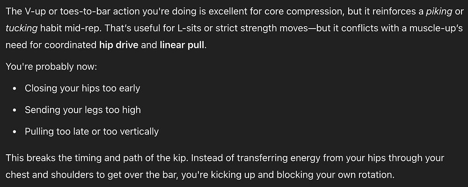468x187 pixels.
Task: Click the bullet dot before "Closing your hips"
Action: (x=15, y=89)
